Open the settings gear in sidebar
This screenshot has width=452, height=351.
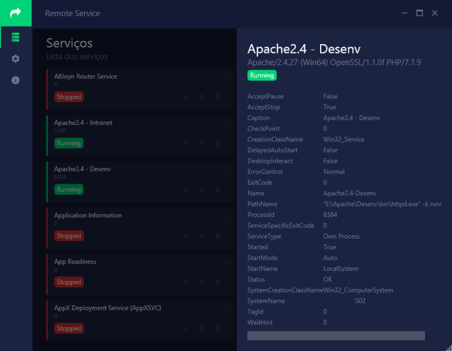pos(15,59)
